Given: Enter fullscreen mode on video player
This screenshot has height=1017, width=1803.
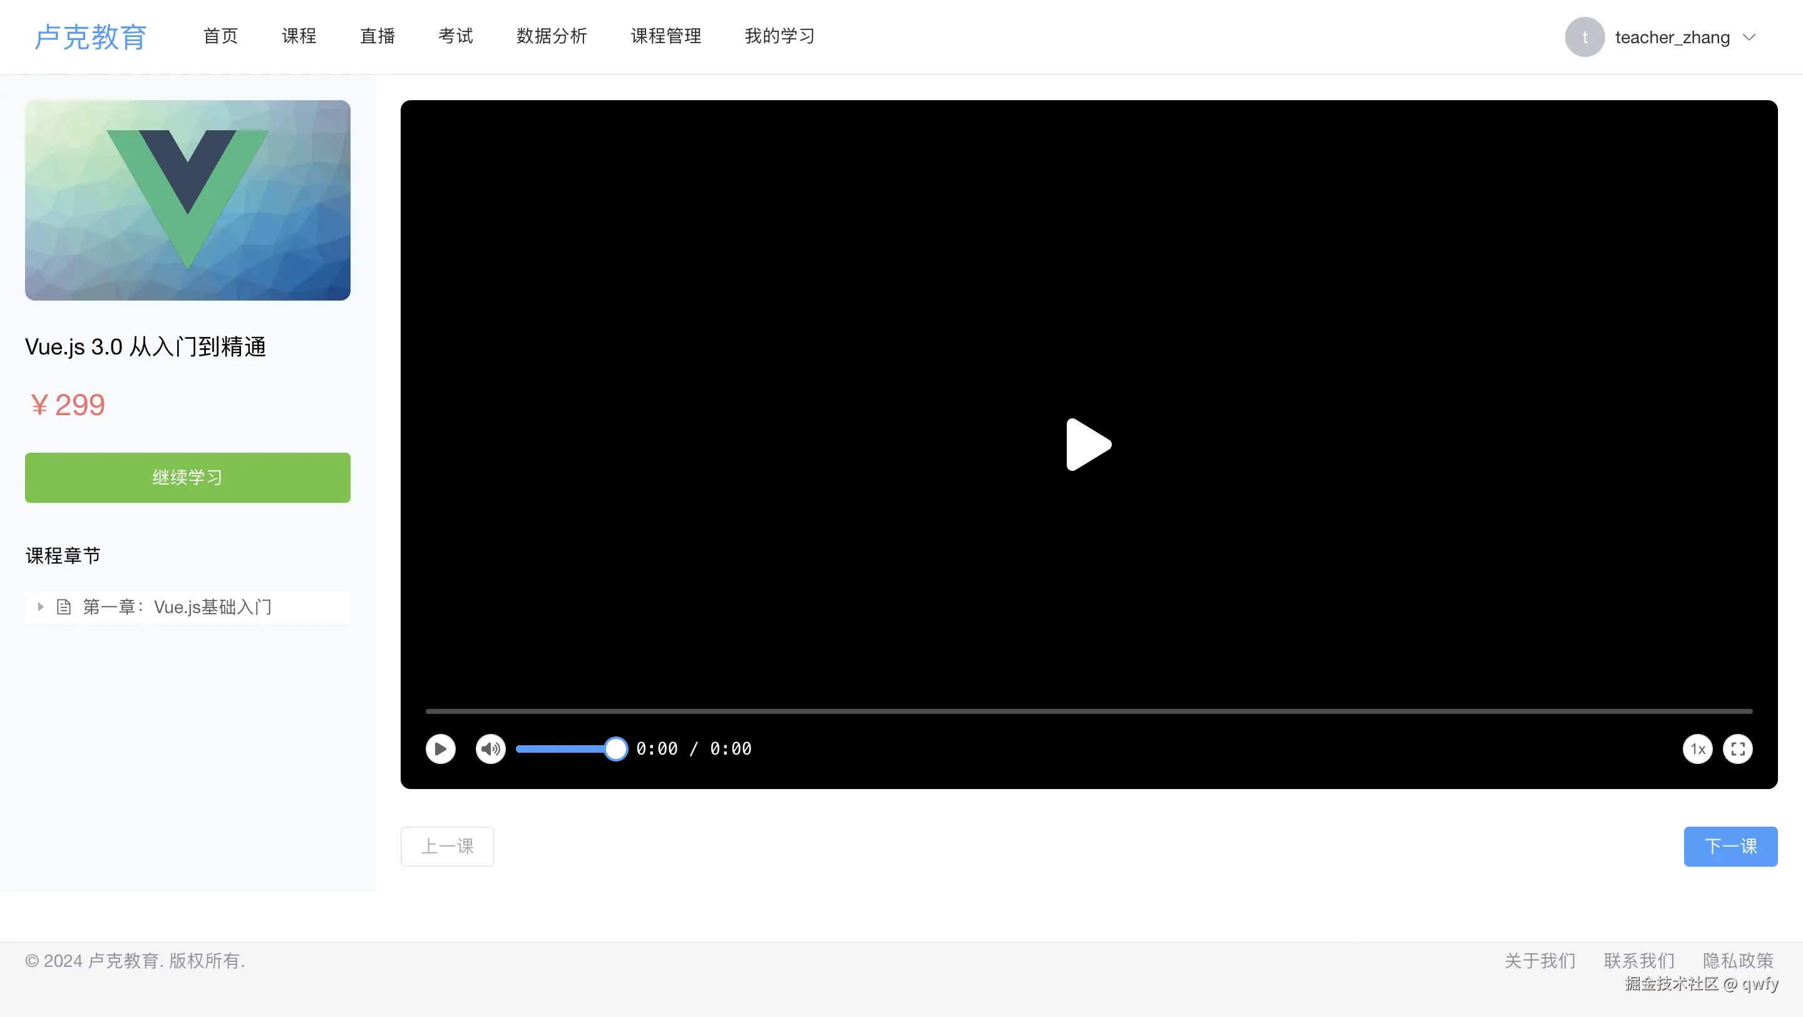Looking at the screenshot, I should (x=1737, y=749).
